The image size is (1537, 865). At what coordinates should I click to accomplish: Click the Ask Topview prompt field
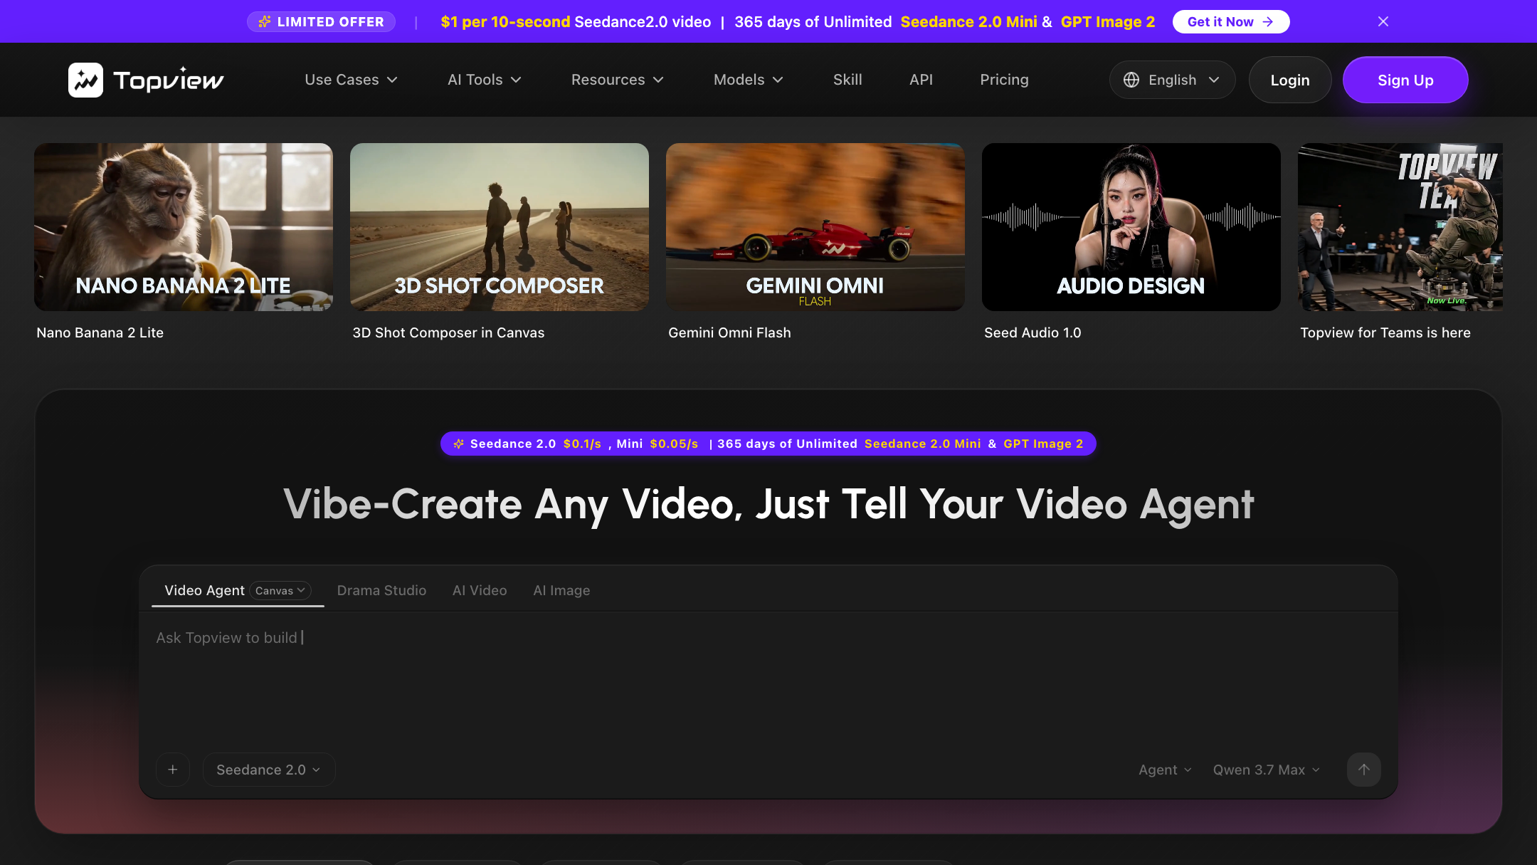point(768,676)
